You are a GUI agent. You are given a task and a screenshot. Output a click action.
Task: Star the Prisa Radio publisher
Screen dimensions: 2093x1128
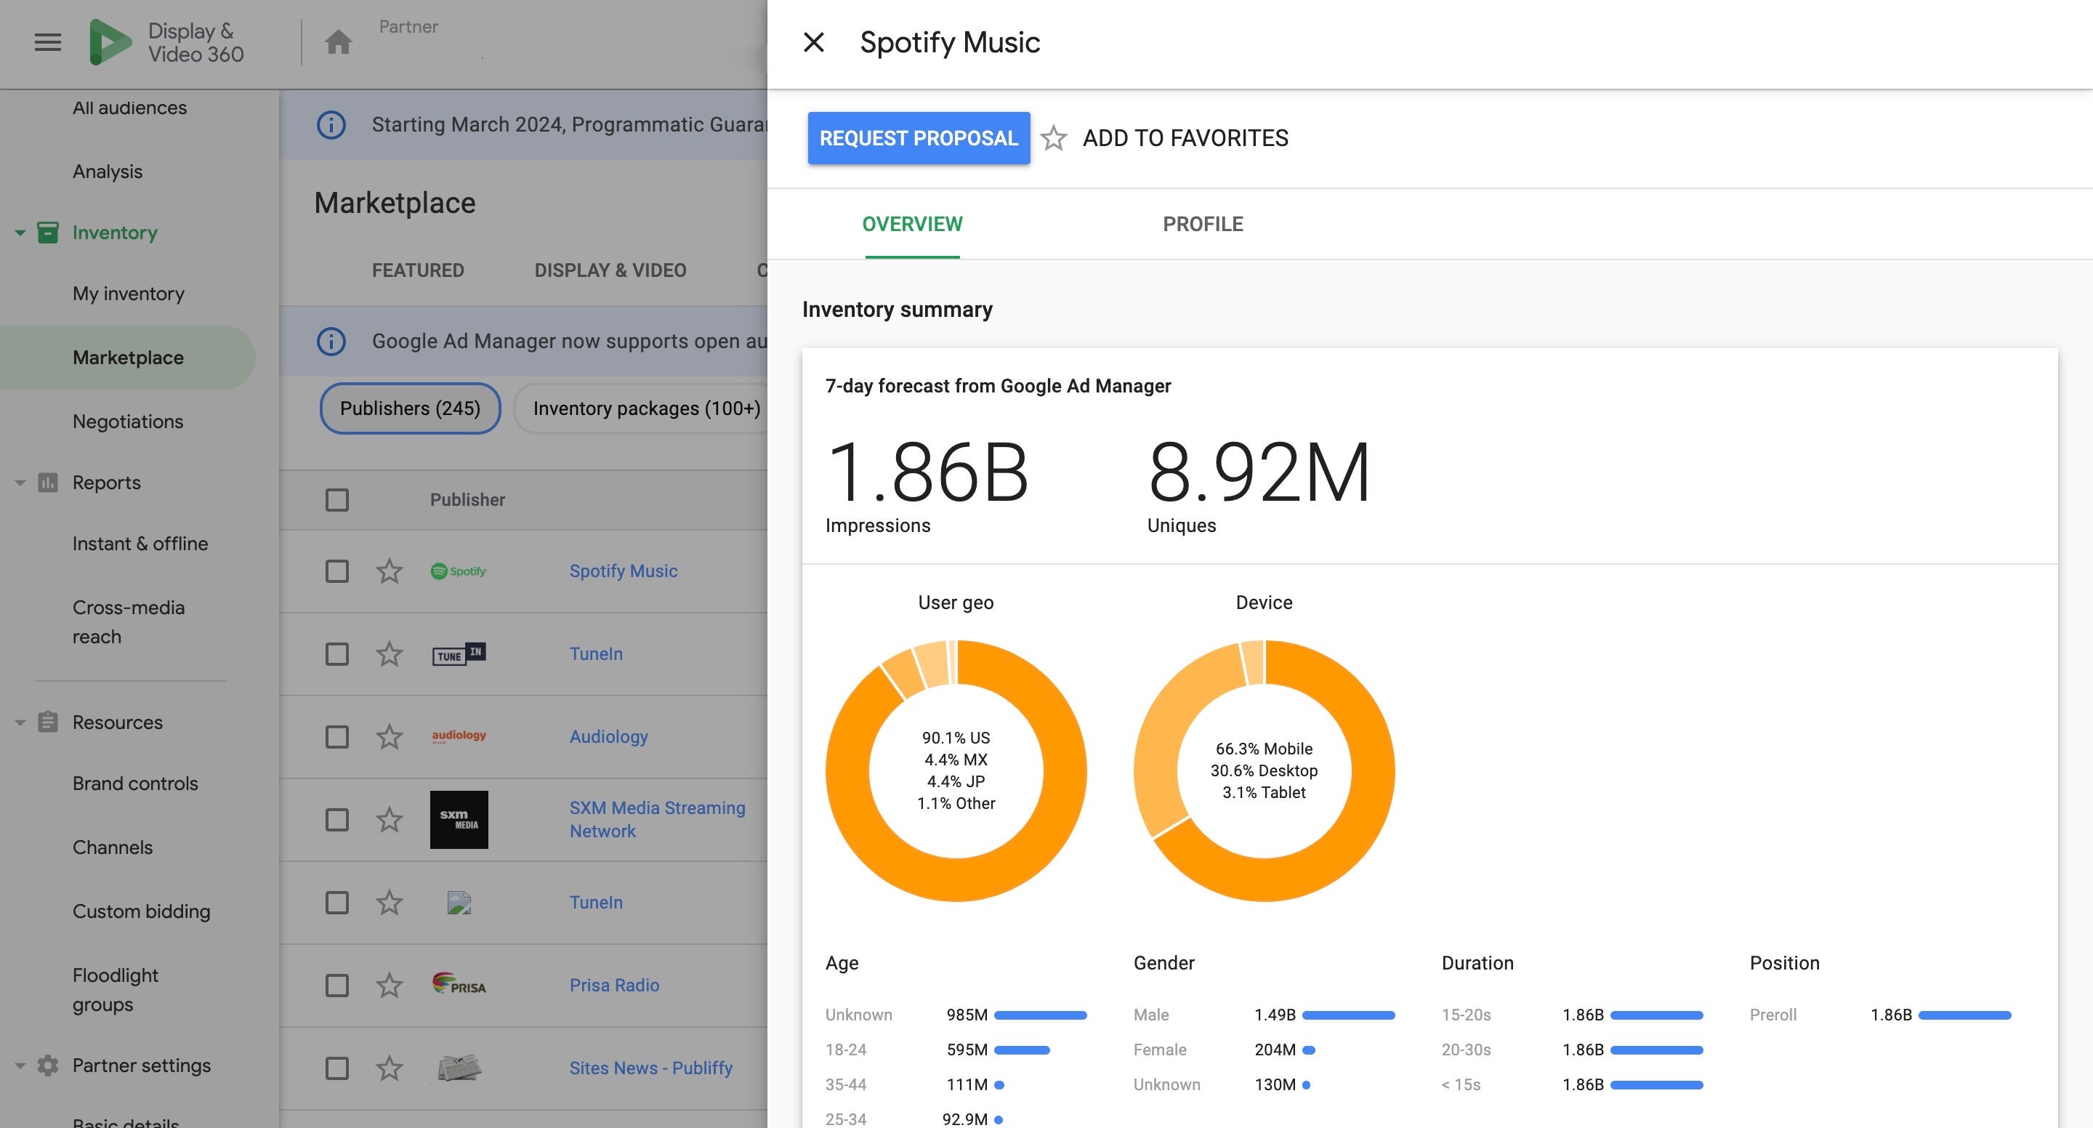click(390, 985)
